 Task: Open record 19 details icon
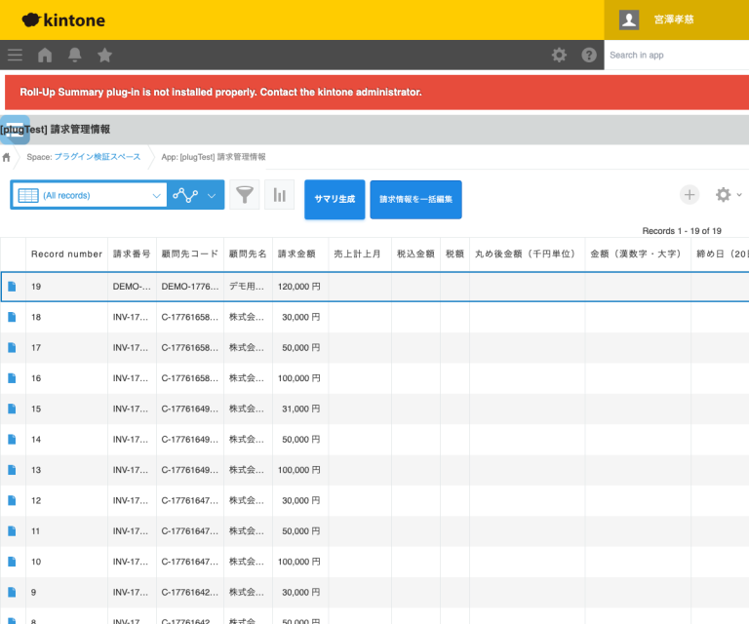click(13, 287)
